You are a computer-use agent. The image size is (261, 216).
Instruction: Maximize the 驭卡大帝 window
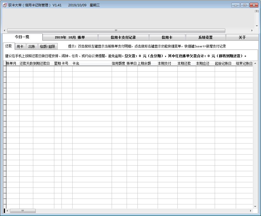tap(245, 5)
